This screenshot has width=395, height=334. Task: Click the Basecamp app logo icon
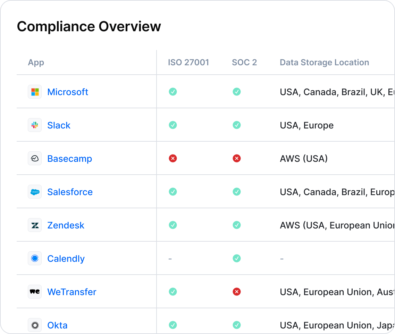[35, 158]
